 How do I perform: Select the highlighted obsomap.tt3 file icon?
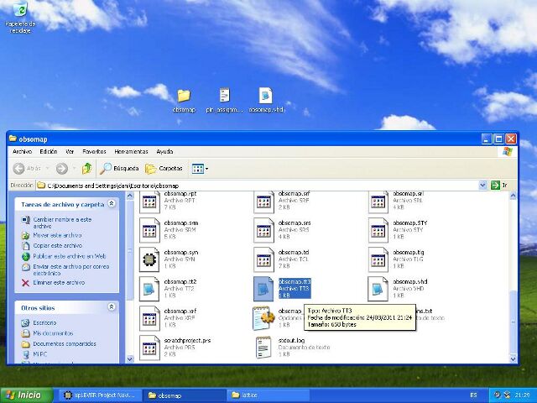click(263, 289)
